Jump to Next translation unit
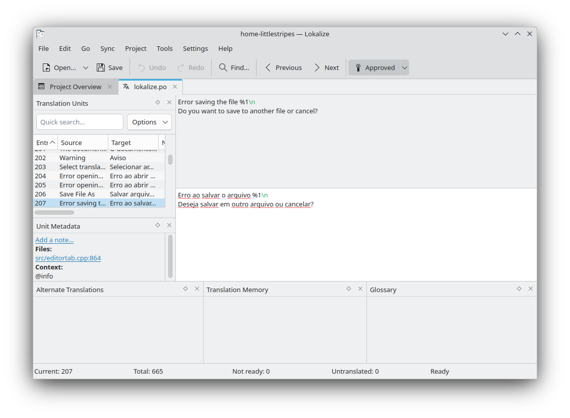Image resolution: width=570 pixels, height=418 pixels. click(326, 67)
